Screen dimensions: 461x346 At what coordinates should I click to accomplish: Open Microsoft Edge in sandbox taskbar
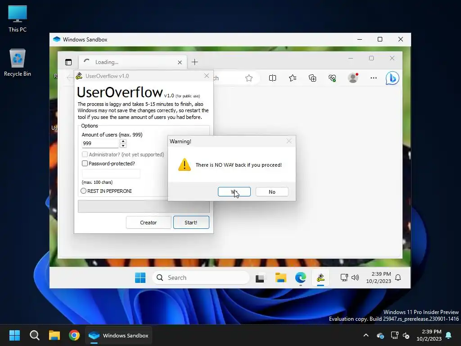300,278
